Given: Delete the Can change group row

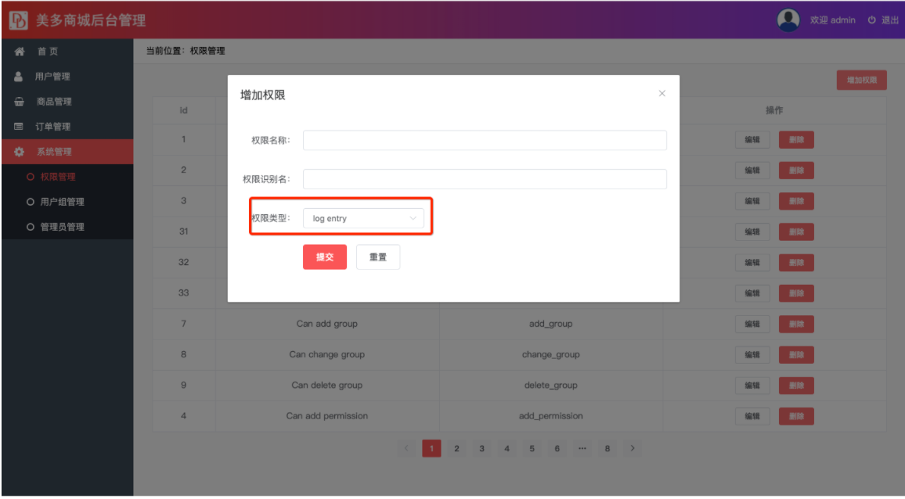Looking at the screenshot, I should pyautogui.click(x=796, y=355).
